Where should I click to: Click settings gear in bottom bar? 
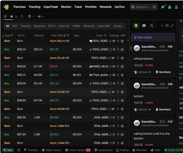click(19, 150)
